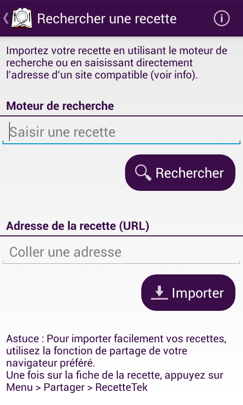Tap the 'Astuce' tip paragraph
Screen dimensions: 243x405
[x=116, y=363]
